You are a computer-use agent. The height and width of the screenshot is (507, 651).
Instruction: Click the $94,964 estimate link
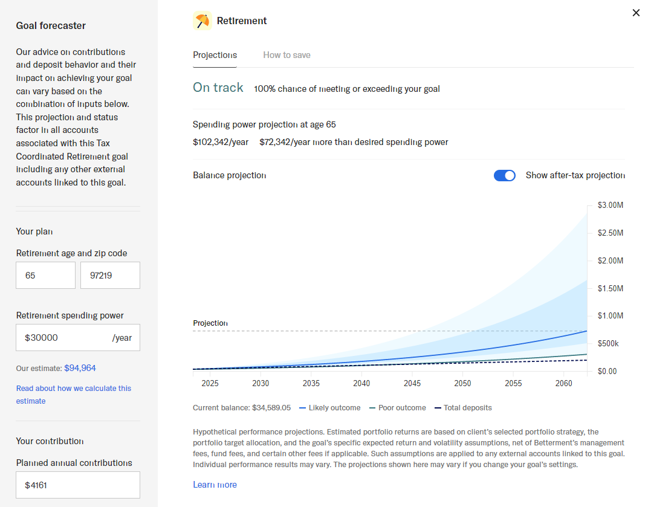pyautogui.click(x=80, y=368)
